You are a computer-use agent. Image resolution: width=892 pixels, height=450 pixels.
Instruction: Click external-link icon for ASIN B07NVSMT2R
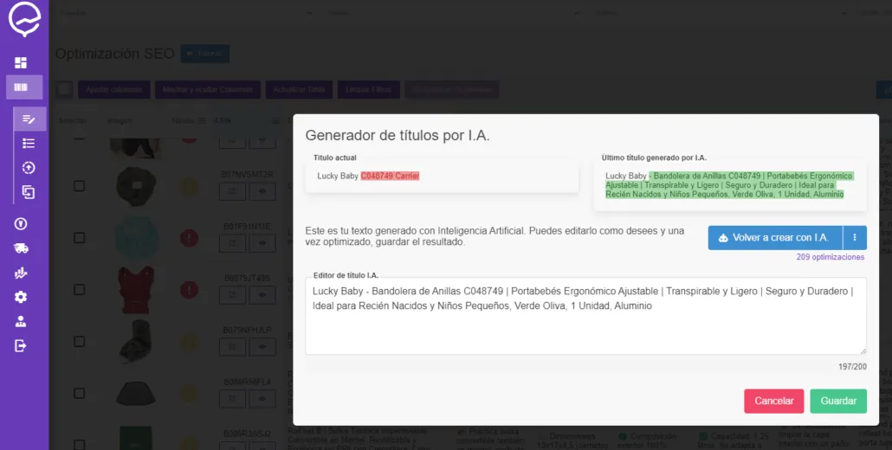click(x=232, y=191)
